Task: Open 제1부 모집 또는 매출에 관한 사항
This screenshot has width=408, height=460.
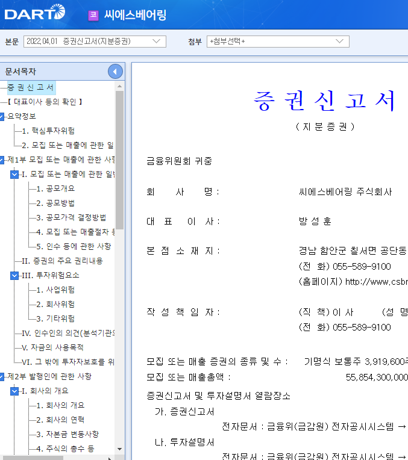Action: (x=61, y=160)
